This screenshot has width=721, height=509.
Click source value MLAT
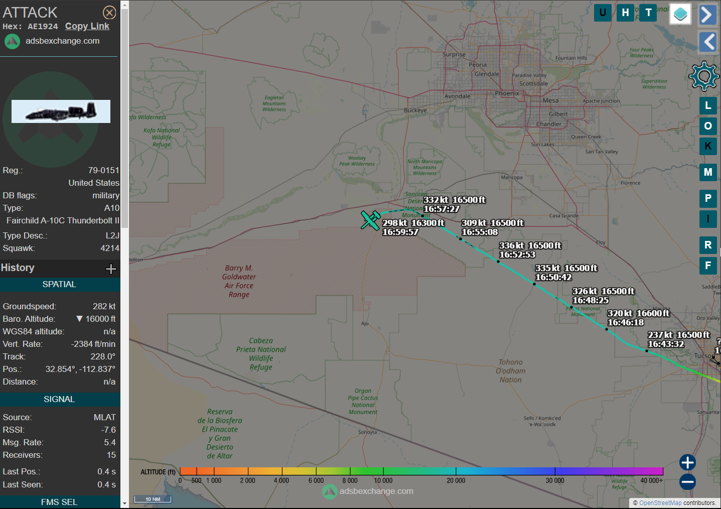[x=104, y=418]
